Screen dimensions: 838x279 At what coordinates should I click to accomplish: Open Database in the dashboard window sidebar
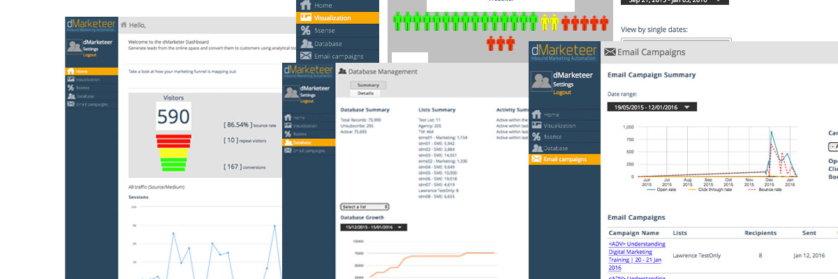click(91, 96)
